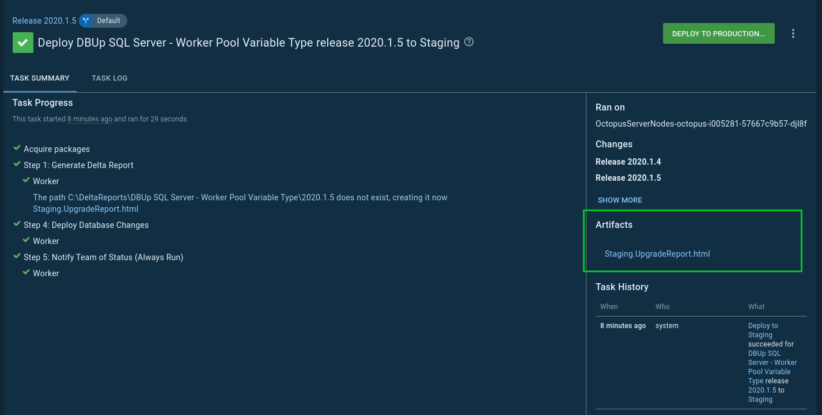Viewport: 822px width, 415px height.
Task: Click the branch icon inside the Default badge
Action: point(86,20)
